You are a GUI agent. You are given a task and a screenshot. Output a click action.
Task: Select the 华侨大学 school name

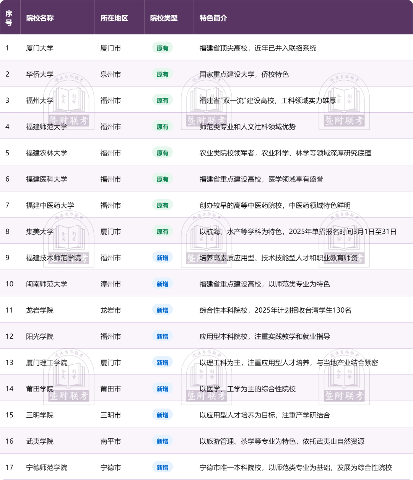tap(40, 74)
